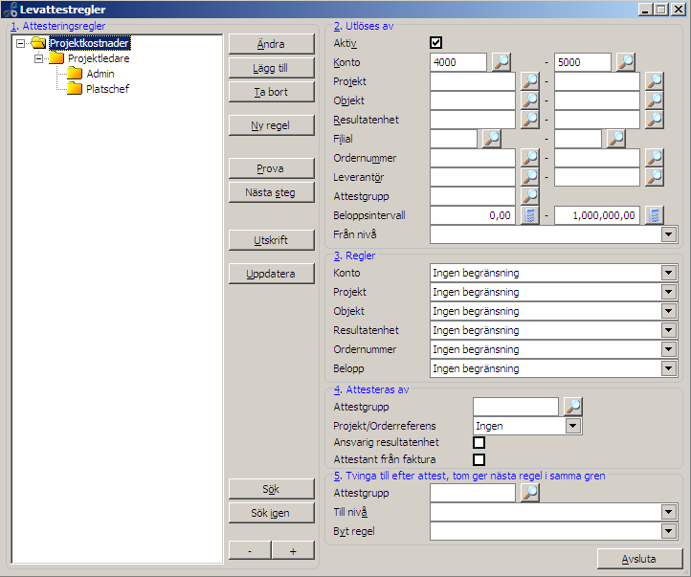Look up Attestgrupp in Attesteras av
691x577 pixels.
573,407
